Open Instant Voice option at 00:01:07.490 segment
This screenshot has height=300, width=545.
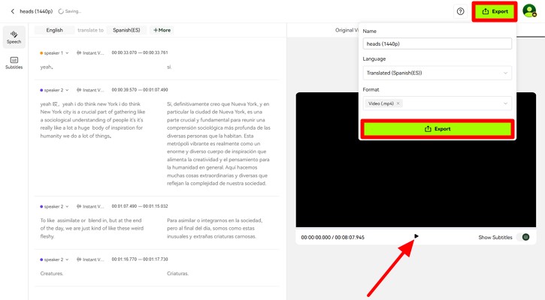pyautogui.click(x=90, y=206)
